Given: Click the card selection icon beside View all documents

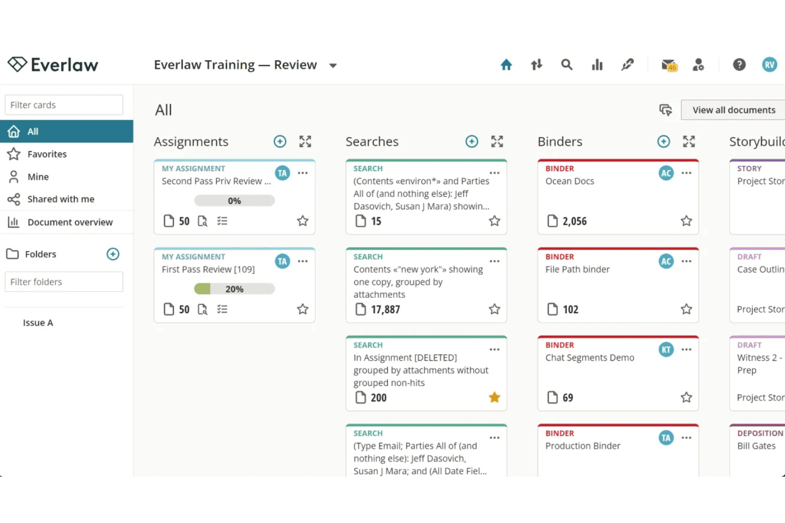Looking at the screenshot, I should (666, 110).
